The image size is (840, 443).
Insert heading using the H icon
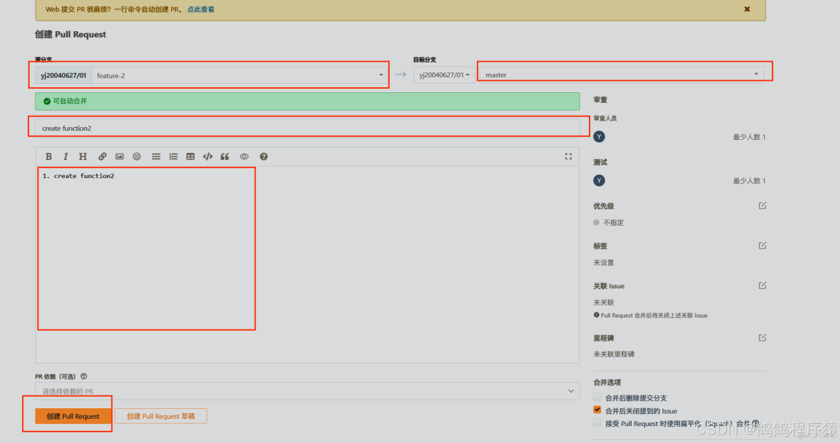(x=82, y=157)
